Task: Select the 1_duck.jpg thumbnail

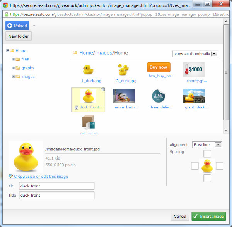Action: point(88,70)
